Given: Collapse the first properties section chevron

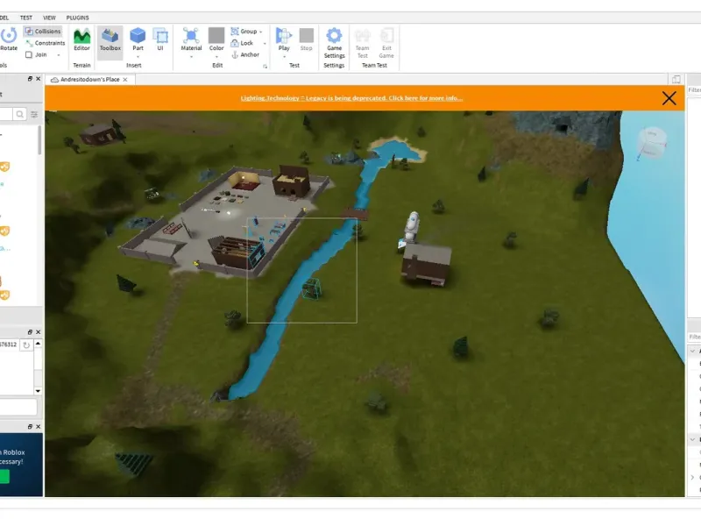Looking at the screenshot, I should click(692, 352).
